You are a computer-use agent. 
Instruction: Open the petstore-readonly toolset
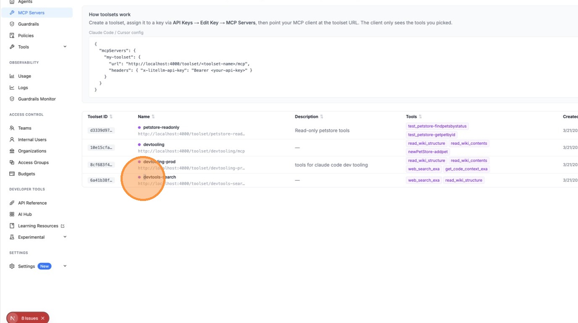161,127
